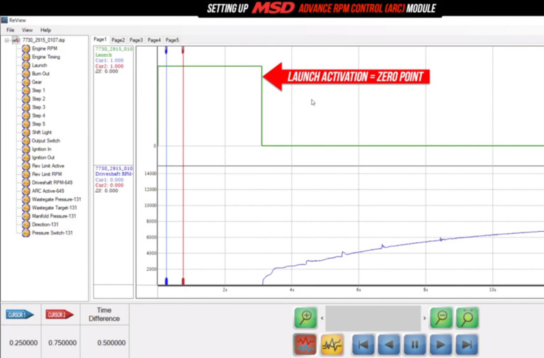Screen dimensions: 544x358
Task: Click the right scroll arrow of timeline bar
Action: (424, 318)
